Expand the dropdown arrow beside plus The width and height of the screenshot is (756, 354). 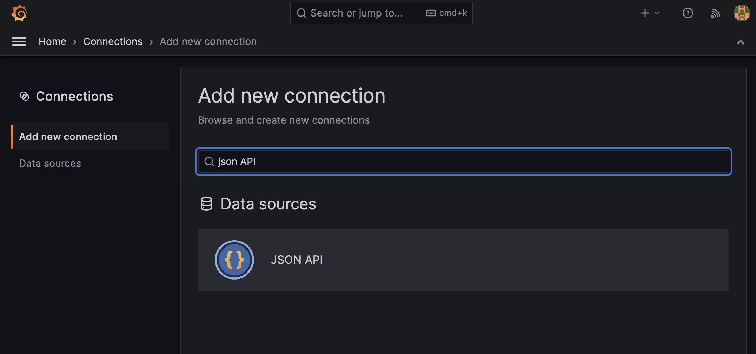tap(657, 13)
